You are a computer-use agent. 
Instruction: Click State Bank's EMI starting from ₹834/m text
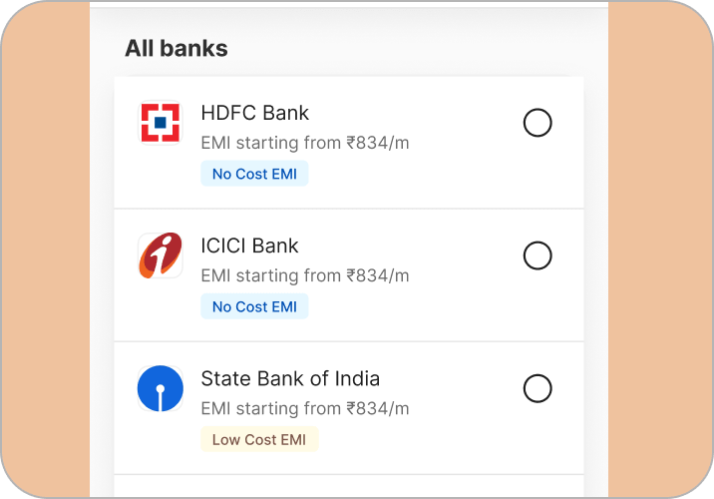(305, 408)
